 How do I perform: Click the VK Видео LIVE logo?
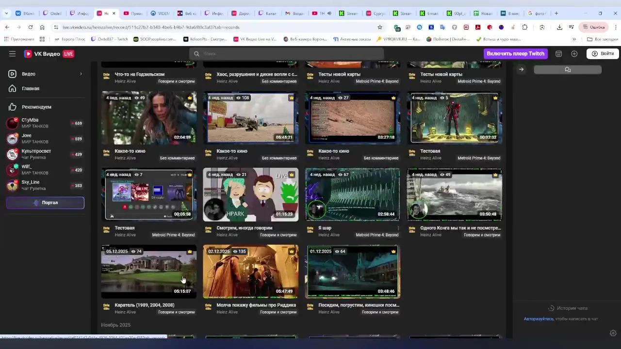point(49,54)
